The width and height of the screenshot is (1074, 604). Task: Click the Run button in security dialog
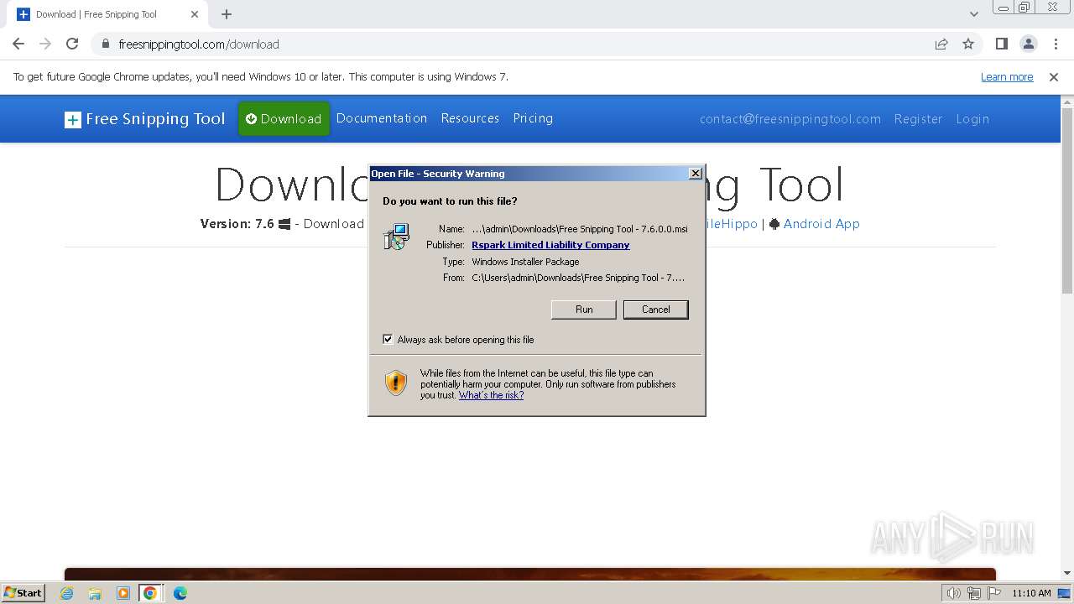[584, 310]
